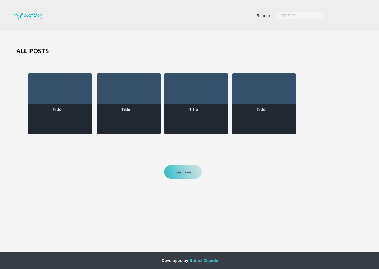Click the ALL POSTS heading
379x269 pixels.
coord(33,51)
